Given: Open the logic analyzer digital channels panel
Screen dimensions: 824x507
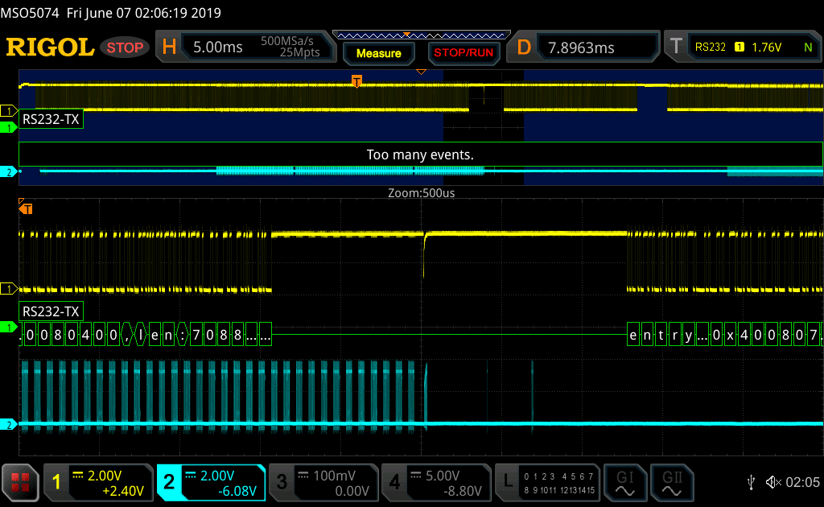Looking at the screenshot, I should coord(547,482).
